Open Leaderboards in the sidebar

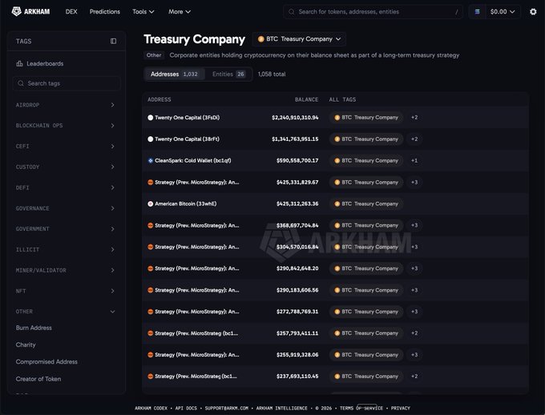coord(45,63)
